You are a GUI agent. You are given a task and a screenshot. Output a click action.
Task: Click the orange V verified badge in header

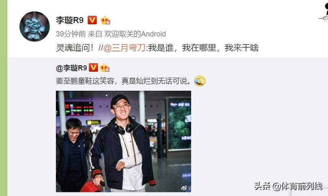[x=92, y=20]
